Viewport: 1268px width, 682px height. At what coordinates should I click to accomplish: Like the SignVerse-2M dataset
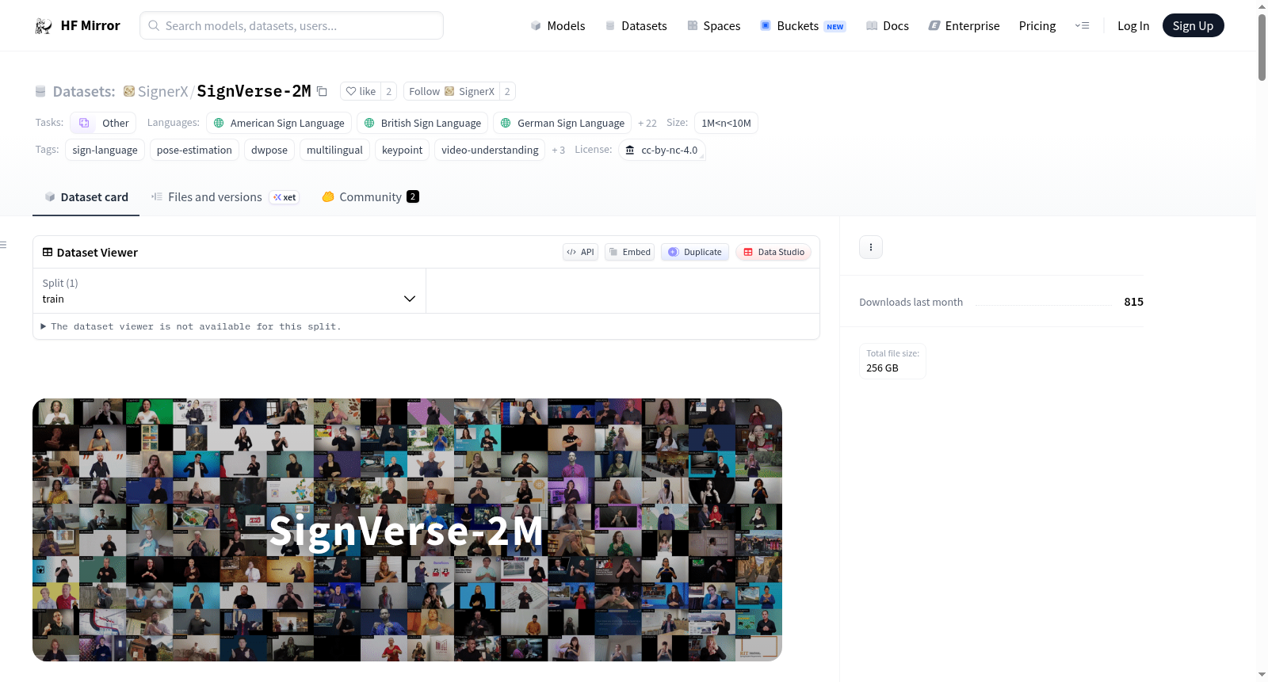pos(361,91)
